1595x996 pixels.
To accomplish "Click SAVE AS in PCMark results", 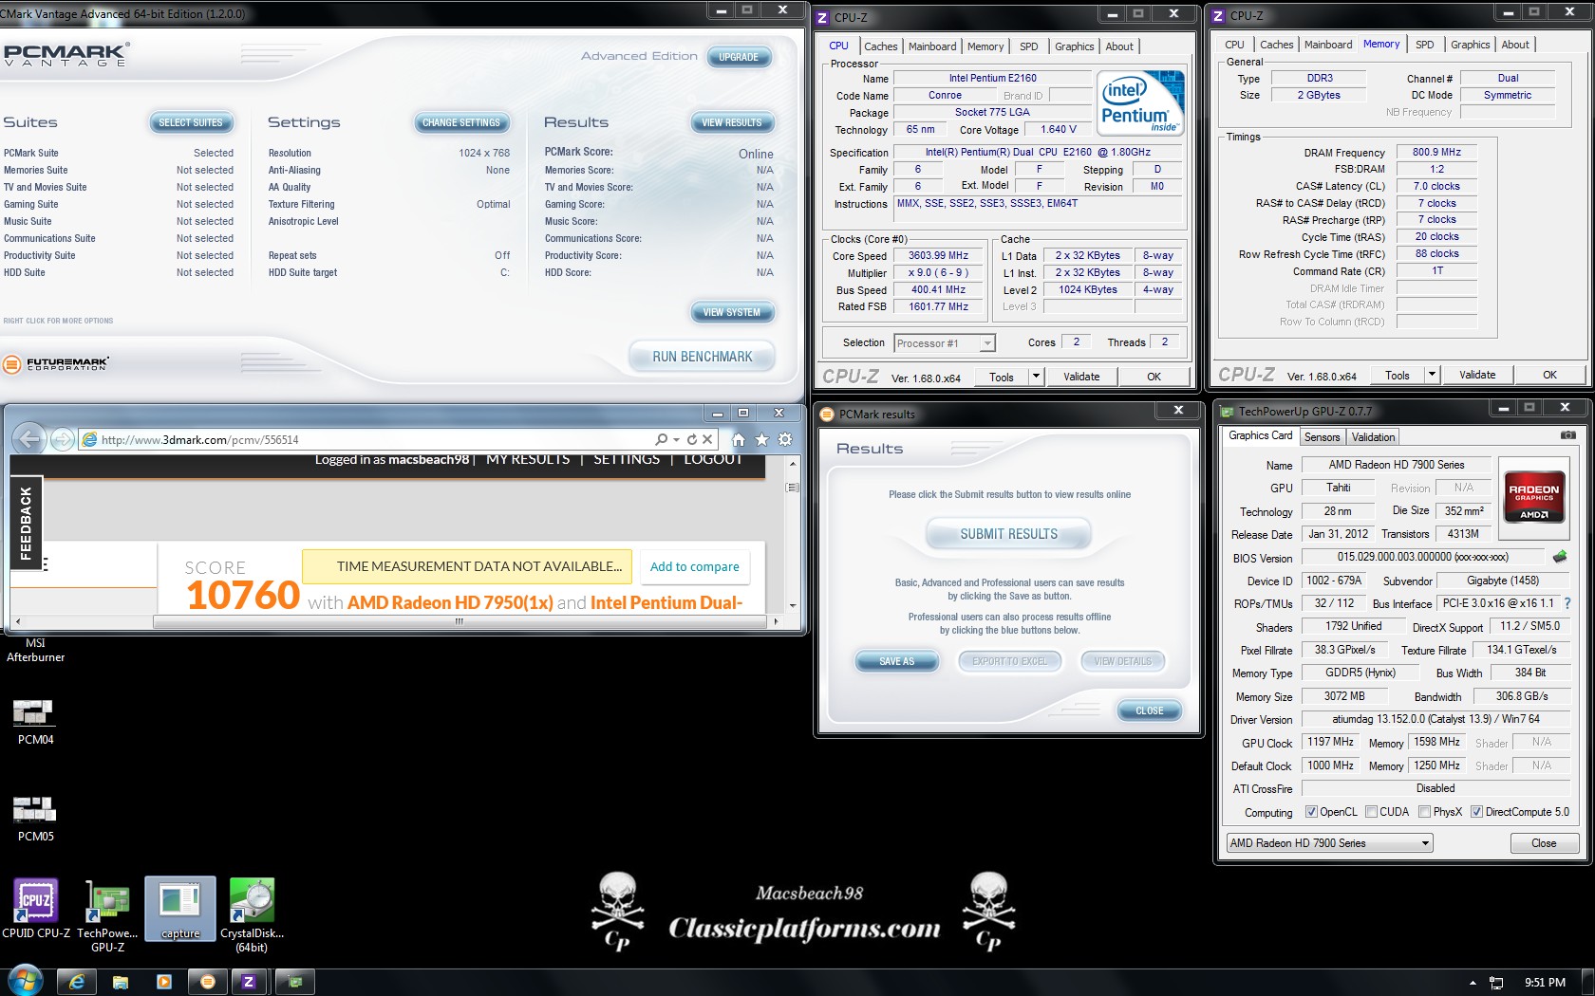I will (x=896, y=661).
